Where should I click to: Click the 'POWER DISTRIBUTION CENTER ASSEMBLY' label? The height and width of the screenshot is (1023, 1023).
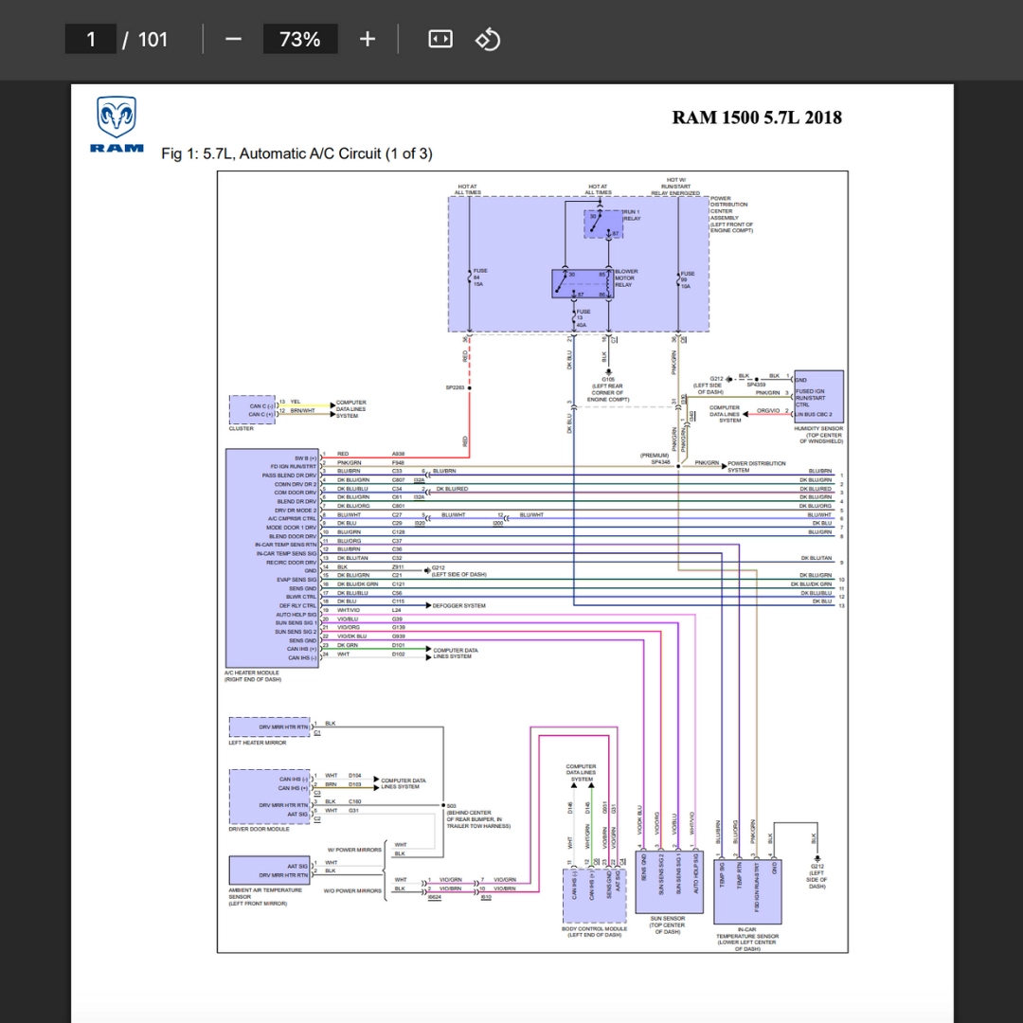click(731, 214)
